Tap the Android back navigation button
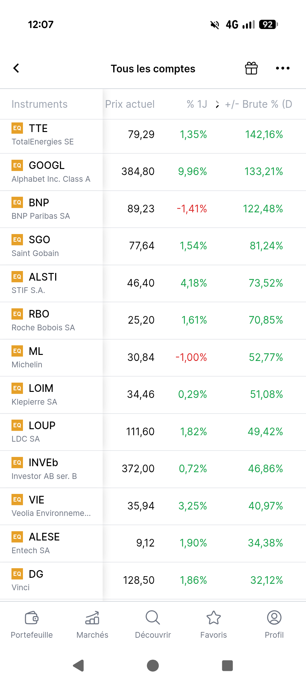This screenshot has width=306, height=683. coord(78,665)
